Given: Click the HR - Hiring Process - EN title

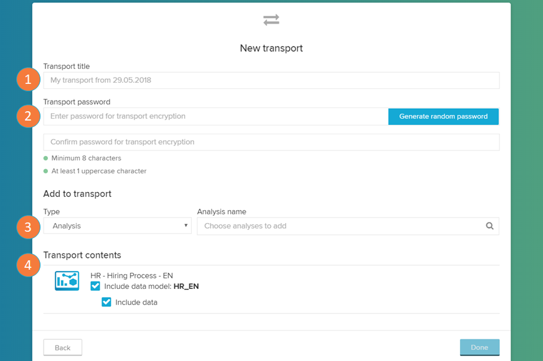Looking at the screenshot, I should pyautogui.click(x=131, y=275).
